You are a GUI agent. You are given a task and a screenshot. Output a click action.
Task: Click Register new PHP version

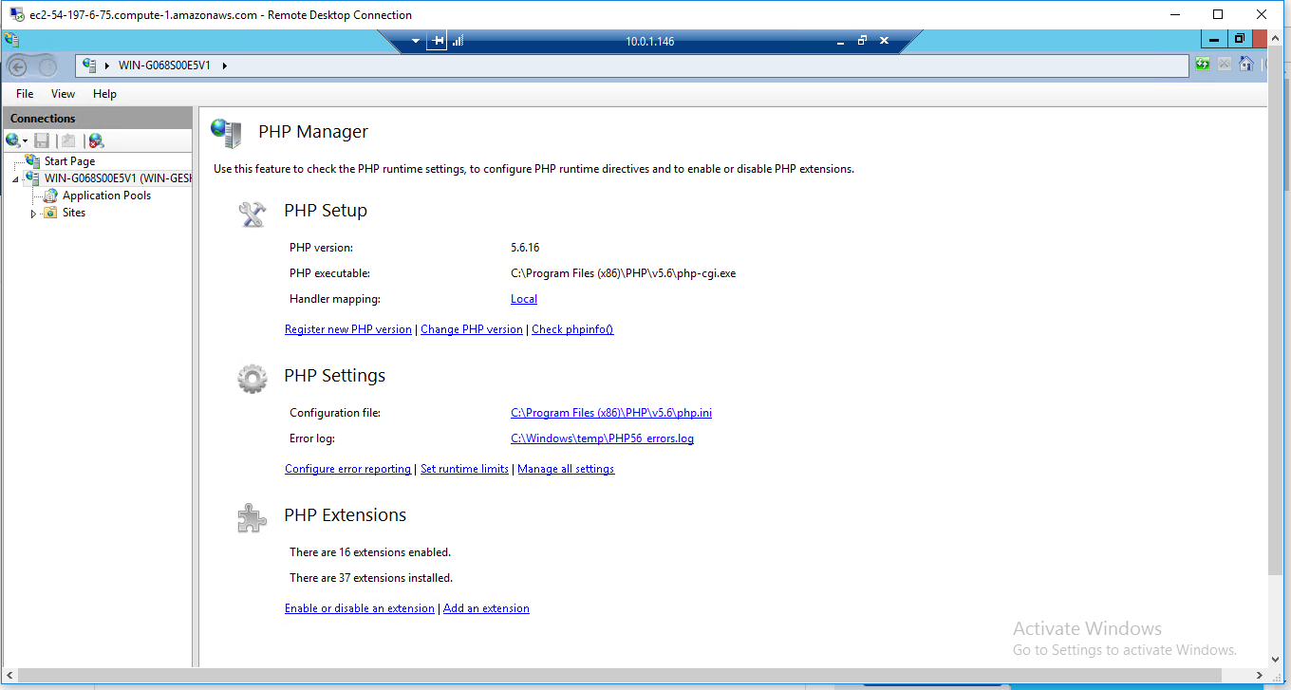click(x=348, y=329)
